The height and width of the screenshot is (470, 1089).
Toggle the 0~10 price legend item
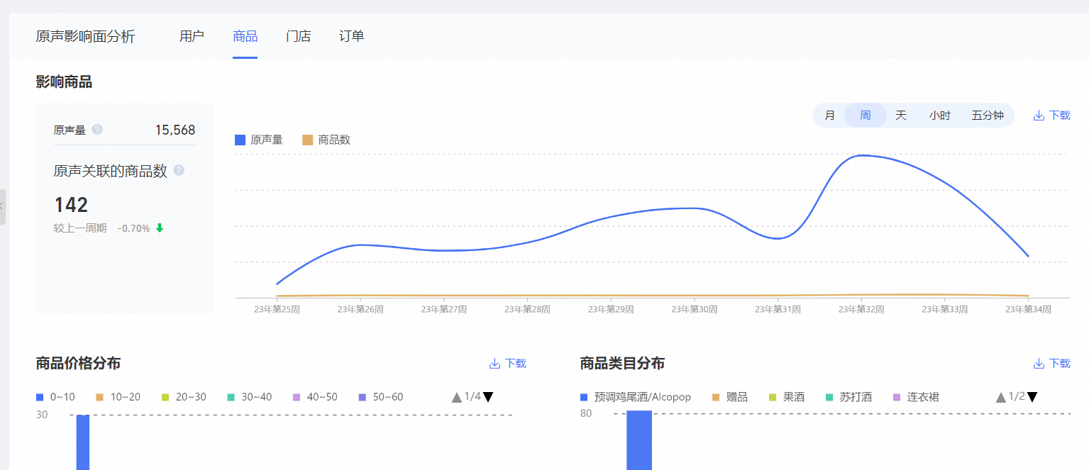(56, 397)
